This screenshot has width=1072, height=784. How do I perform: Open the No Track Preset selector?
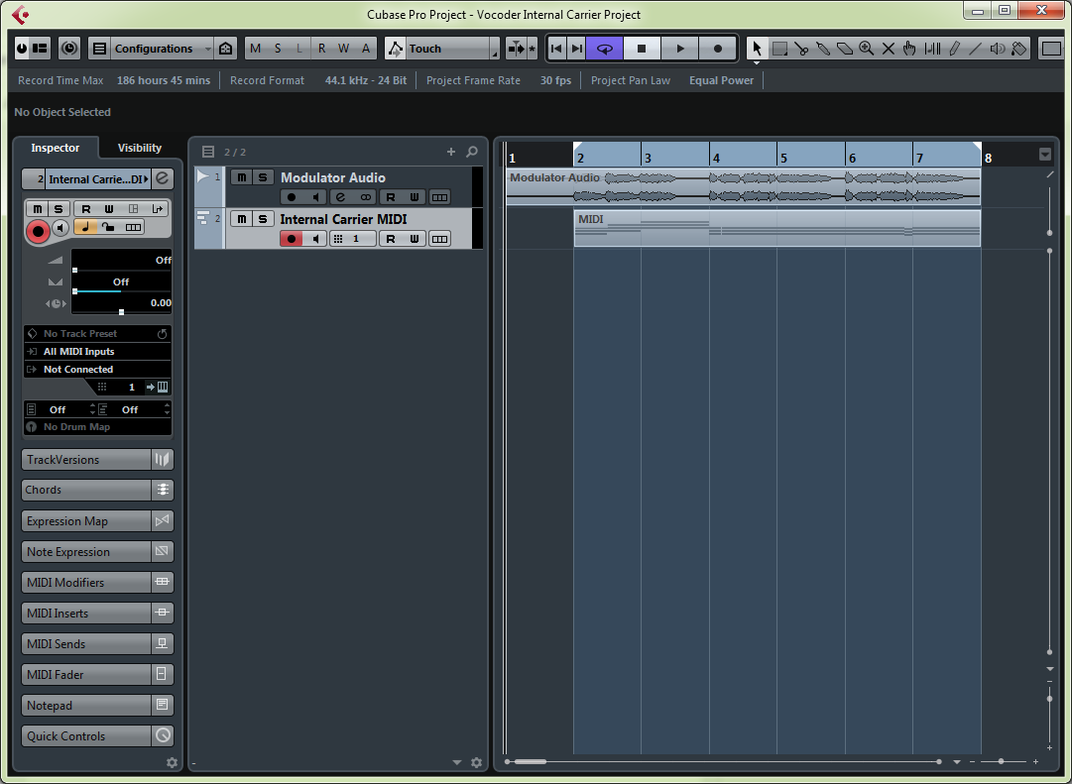[98, 334]
